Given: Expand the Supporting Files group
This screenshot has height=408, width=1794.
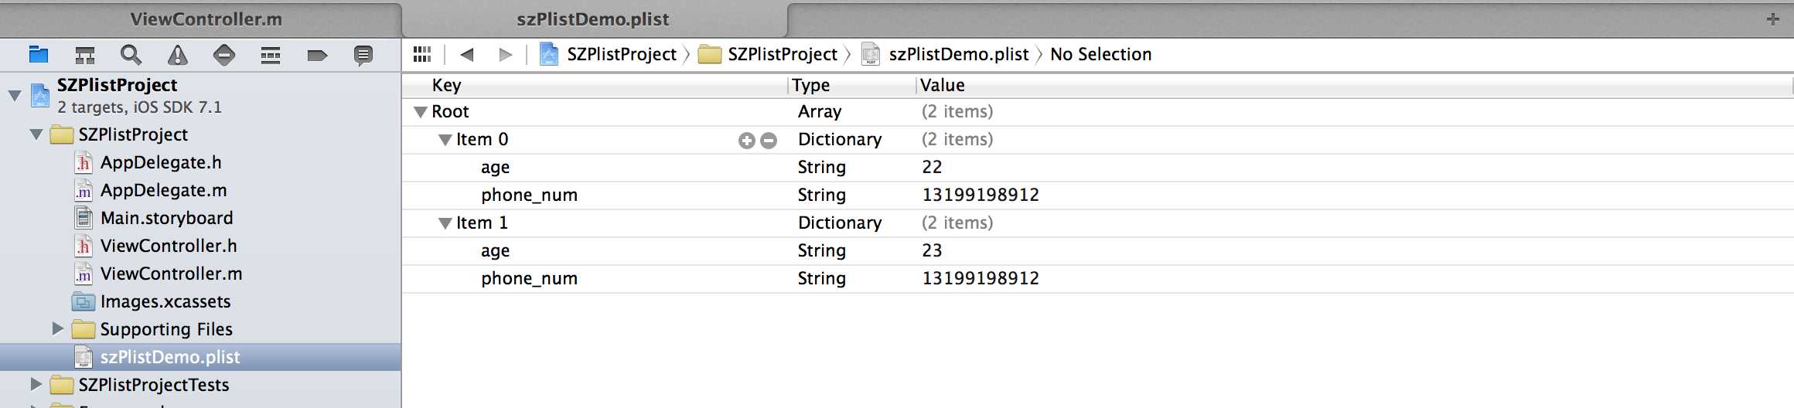Looking at the screenshot, I should coord(58,328).
